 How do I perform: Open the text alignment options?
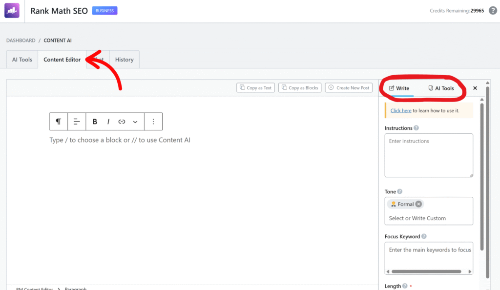coord(77,122)
